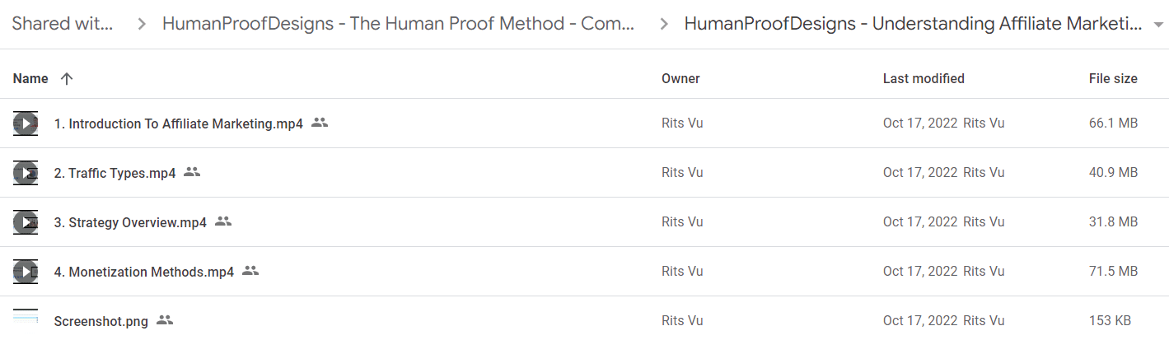Click shared-people icon beside Traffic Types.mp4
Image resolution: width=1169 pixels, height=340 pixels.
coord(192,172)
